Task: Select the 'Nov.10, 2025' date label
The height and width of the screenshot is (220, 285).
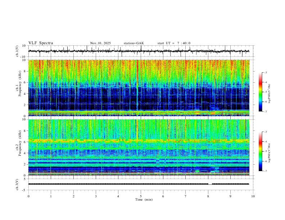Action: (100, 43)
